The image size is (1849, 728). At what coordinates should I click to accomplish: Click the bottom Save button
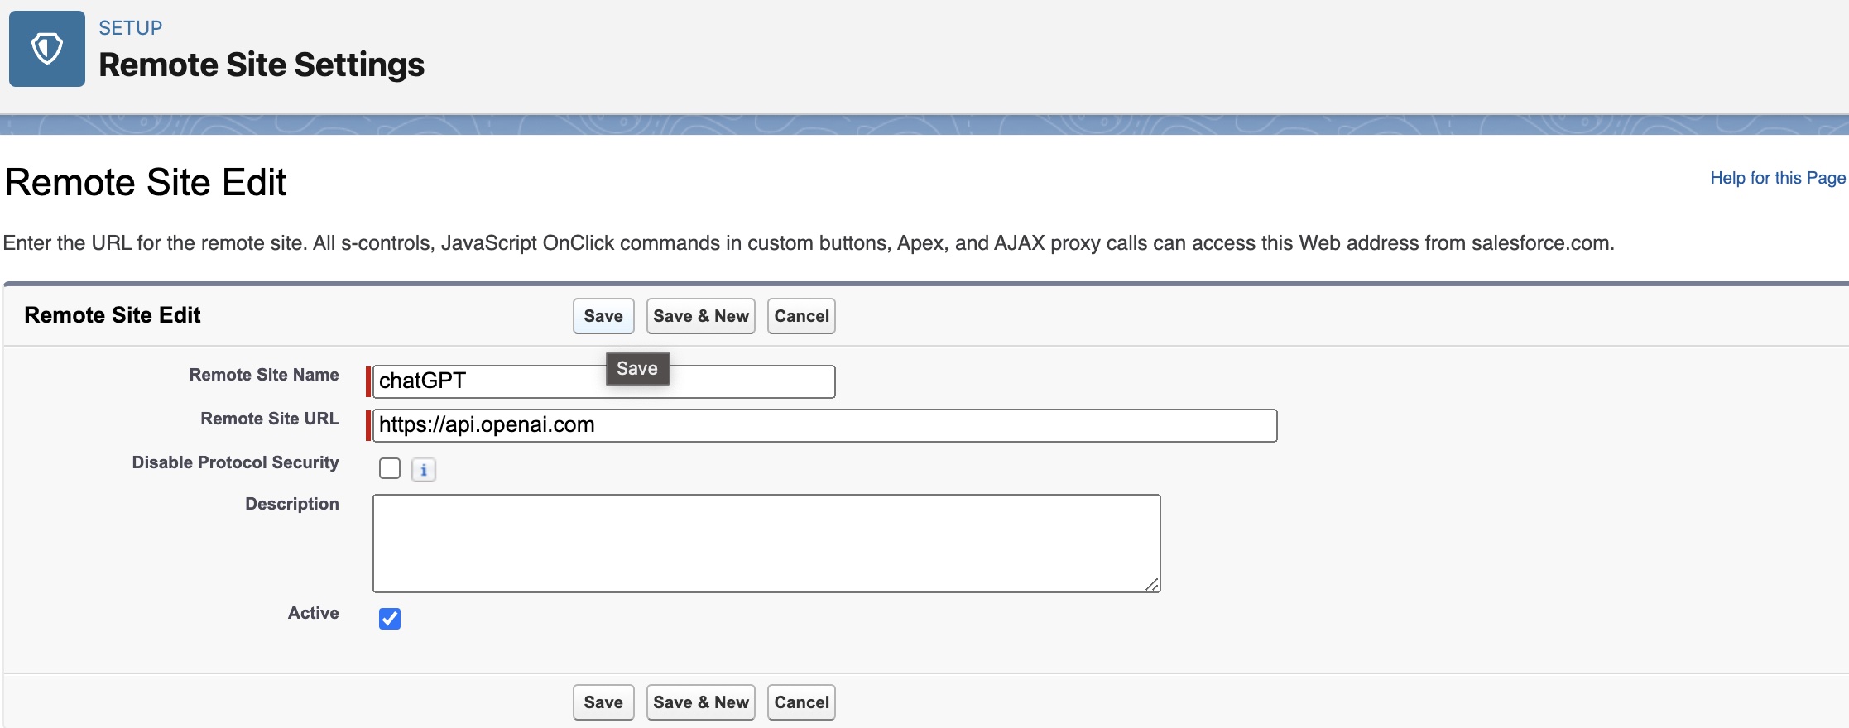coord(603,702)
